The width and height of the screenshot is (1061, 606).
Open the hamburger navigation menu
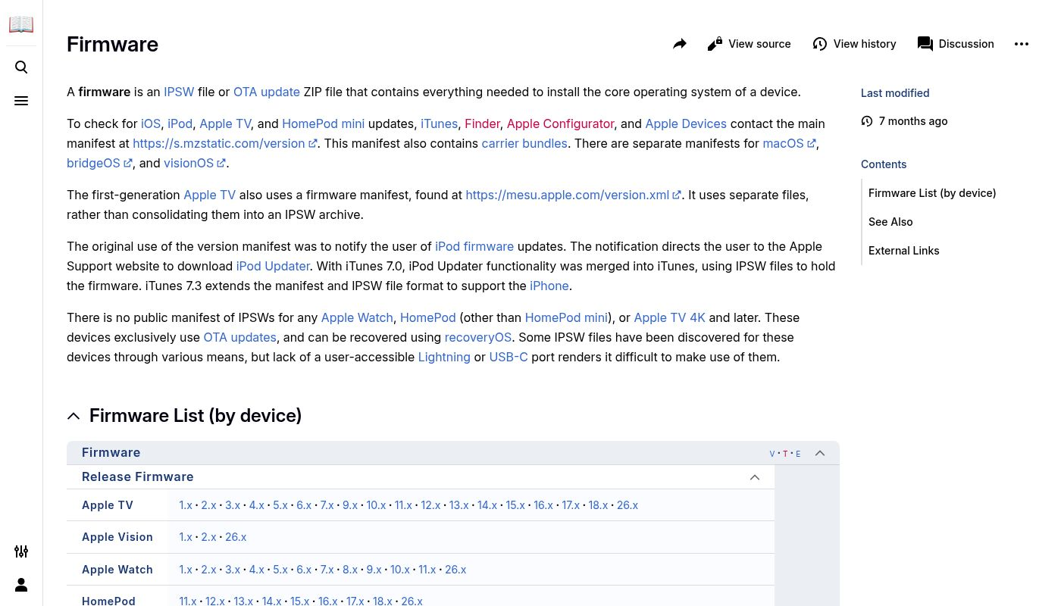21,101
